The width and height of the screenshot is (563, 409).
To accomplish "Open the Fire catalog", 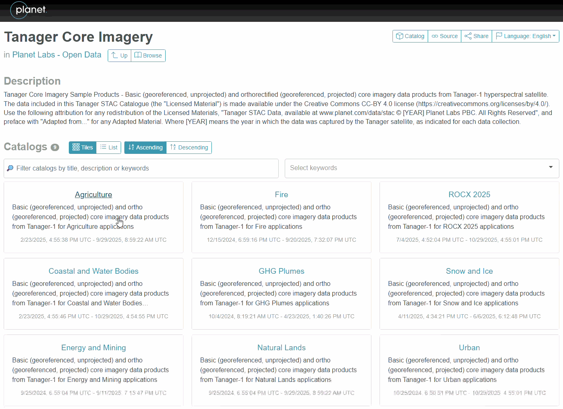I will 281,194.
